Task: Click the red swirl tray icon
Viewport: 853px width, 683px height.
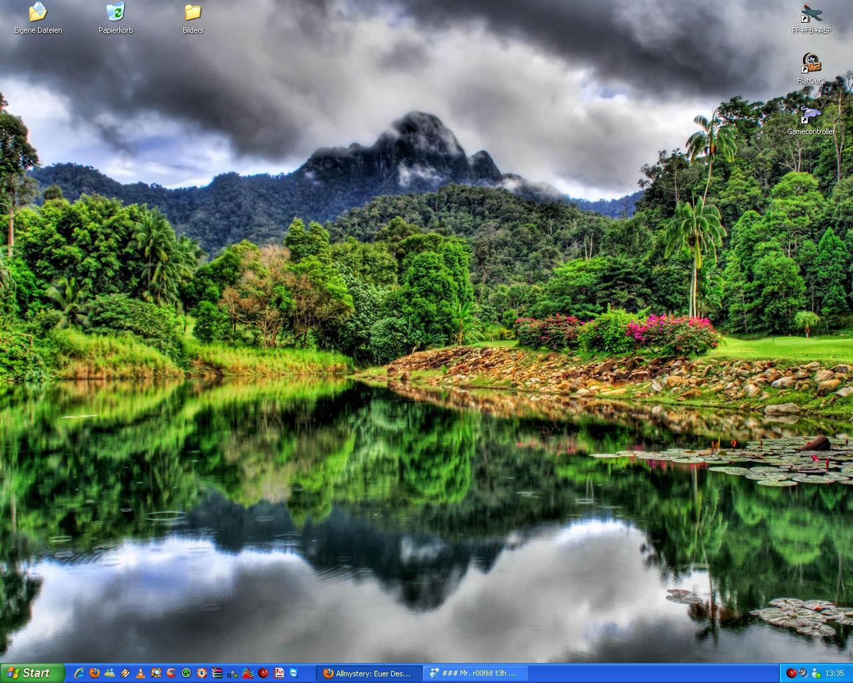Action: 792,673
